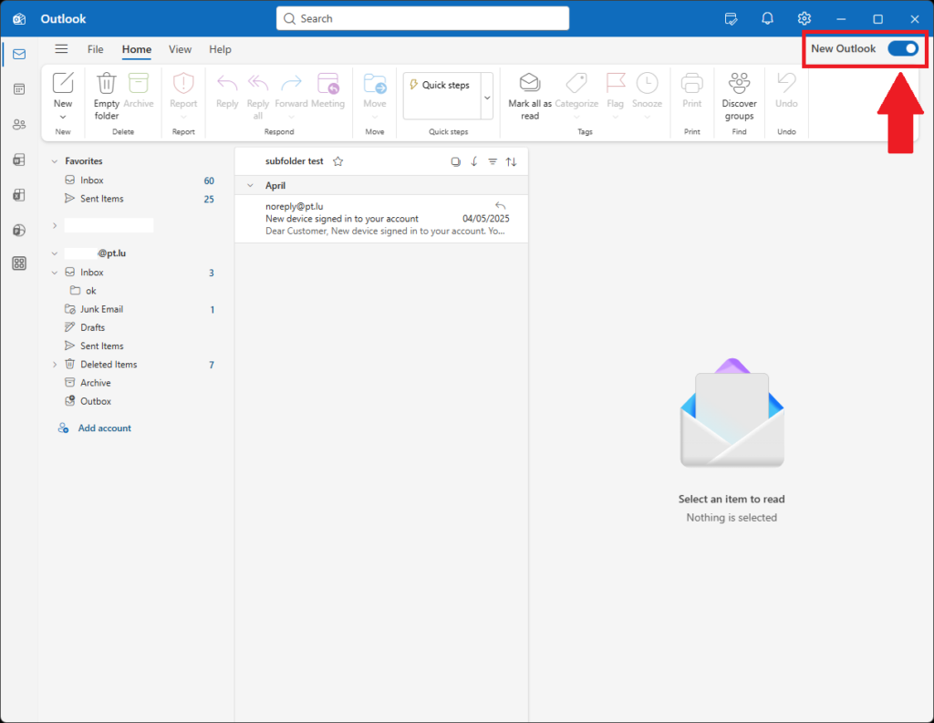Collapse the April message group
934x723 pixels.
[250, 185]
